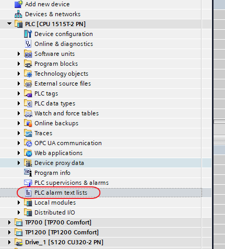
Task: Expand the Distributed I/O folder
Action: tap(19, 212)
